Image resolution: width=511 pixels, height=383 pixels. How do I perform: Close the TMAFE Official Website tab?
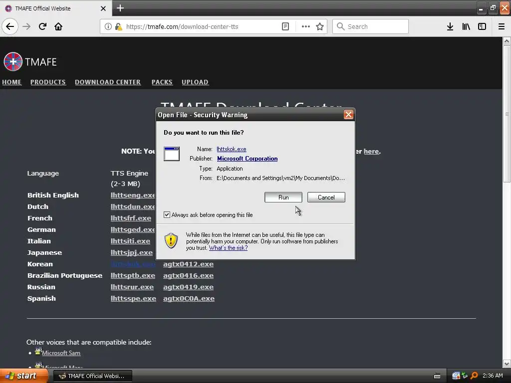pyautogui.click(x=103, y=8)
